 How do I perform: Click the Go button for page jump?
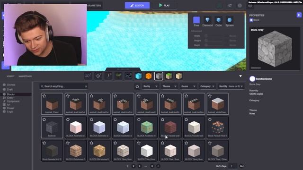[242, 166]
